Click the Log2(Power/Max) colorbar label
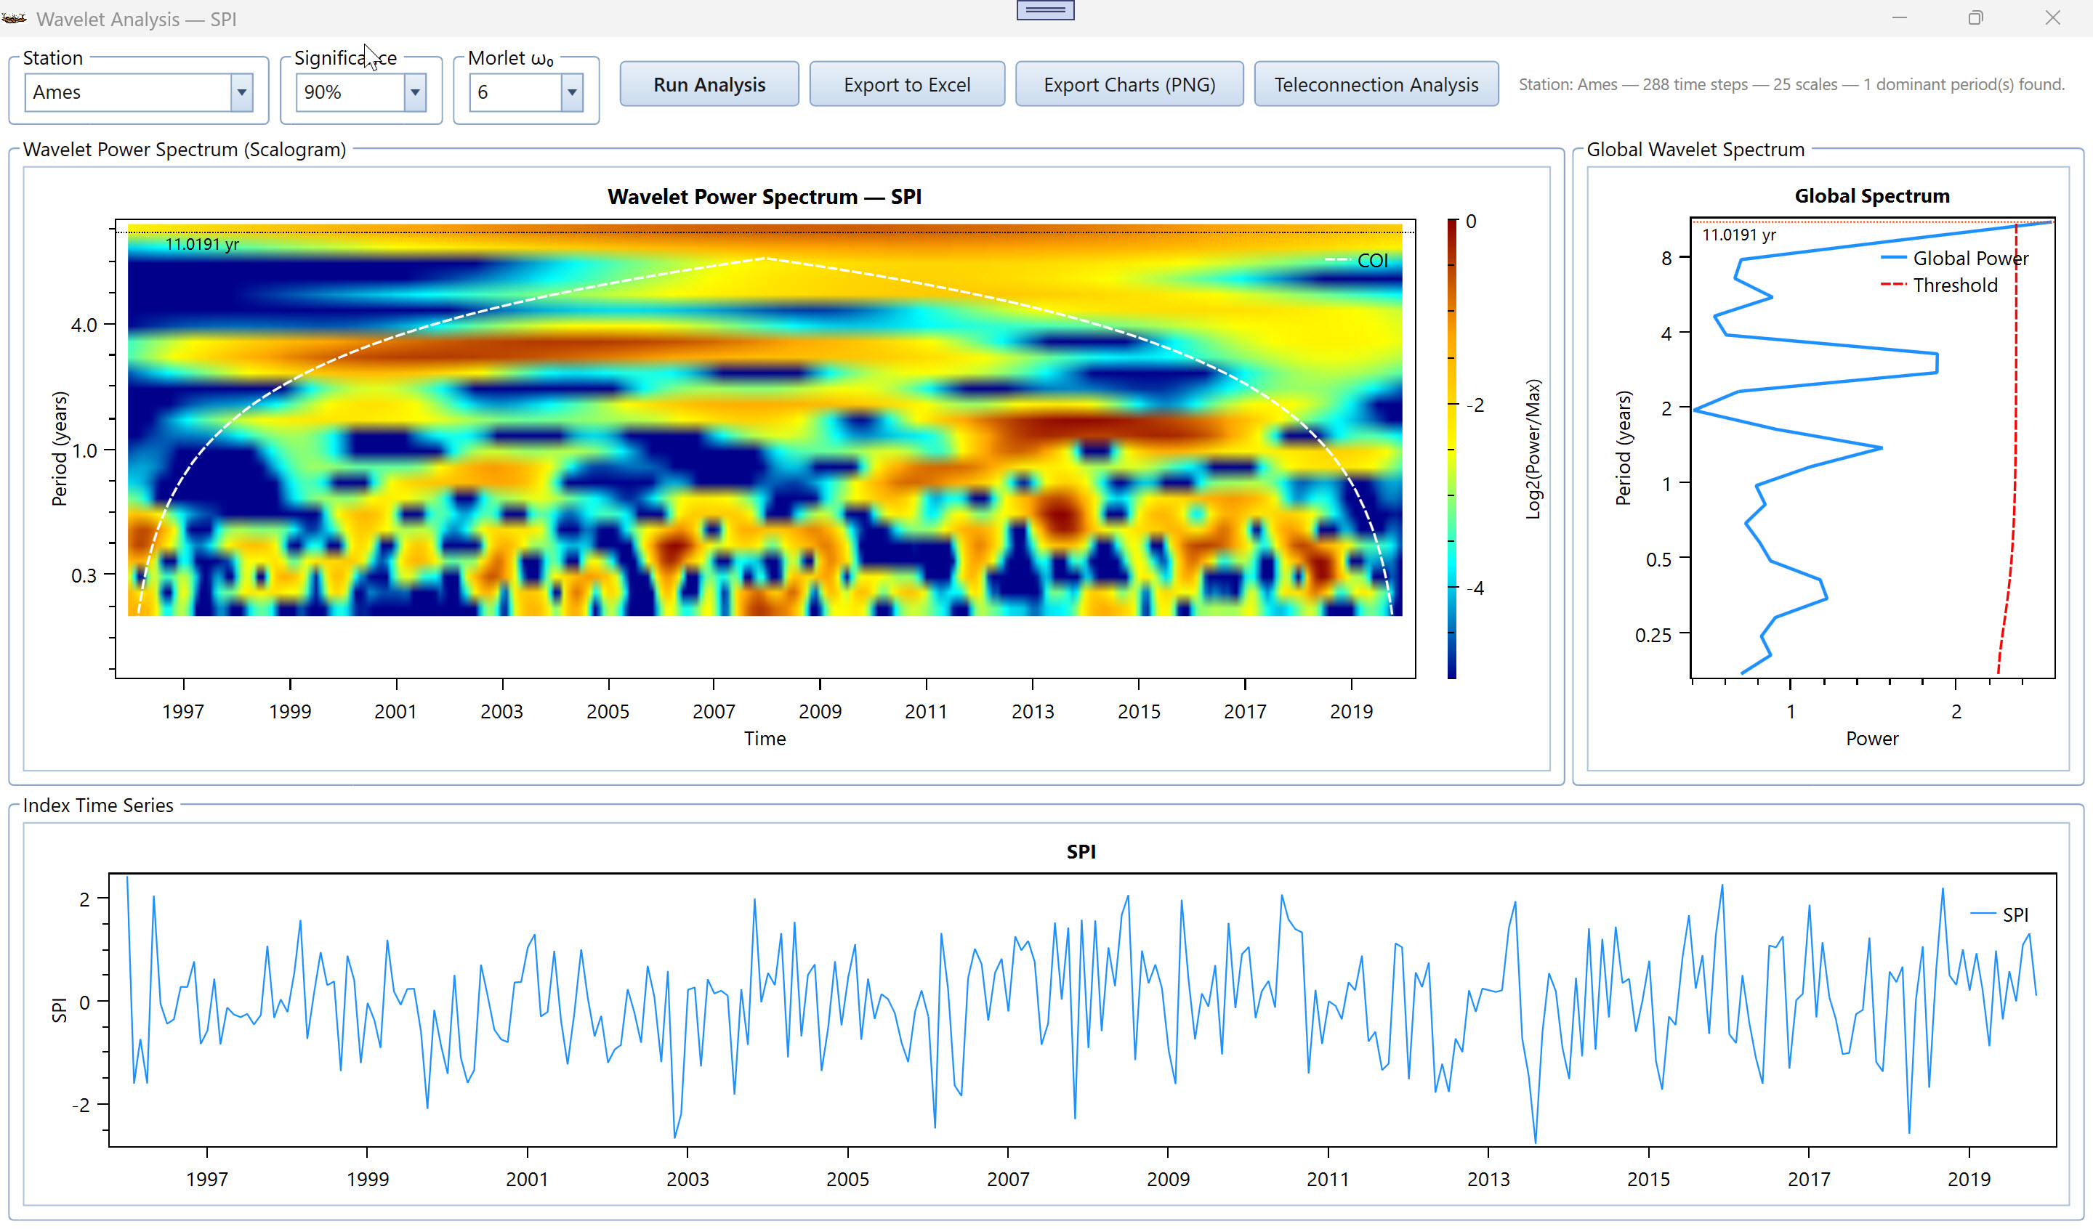The image size is (2093, 1229). click(x=1533, y=448)
